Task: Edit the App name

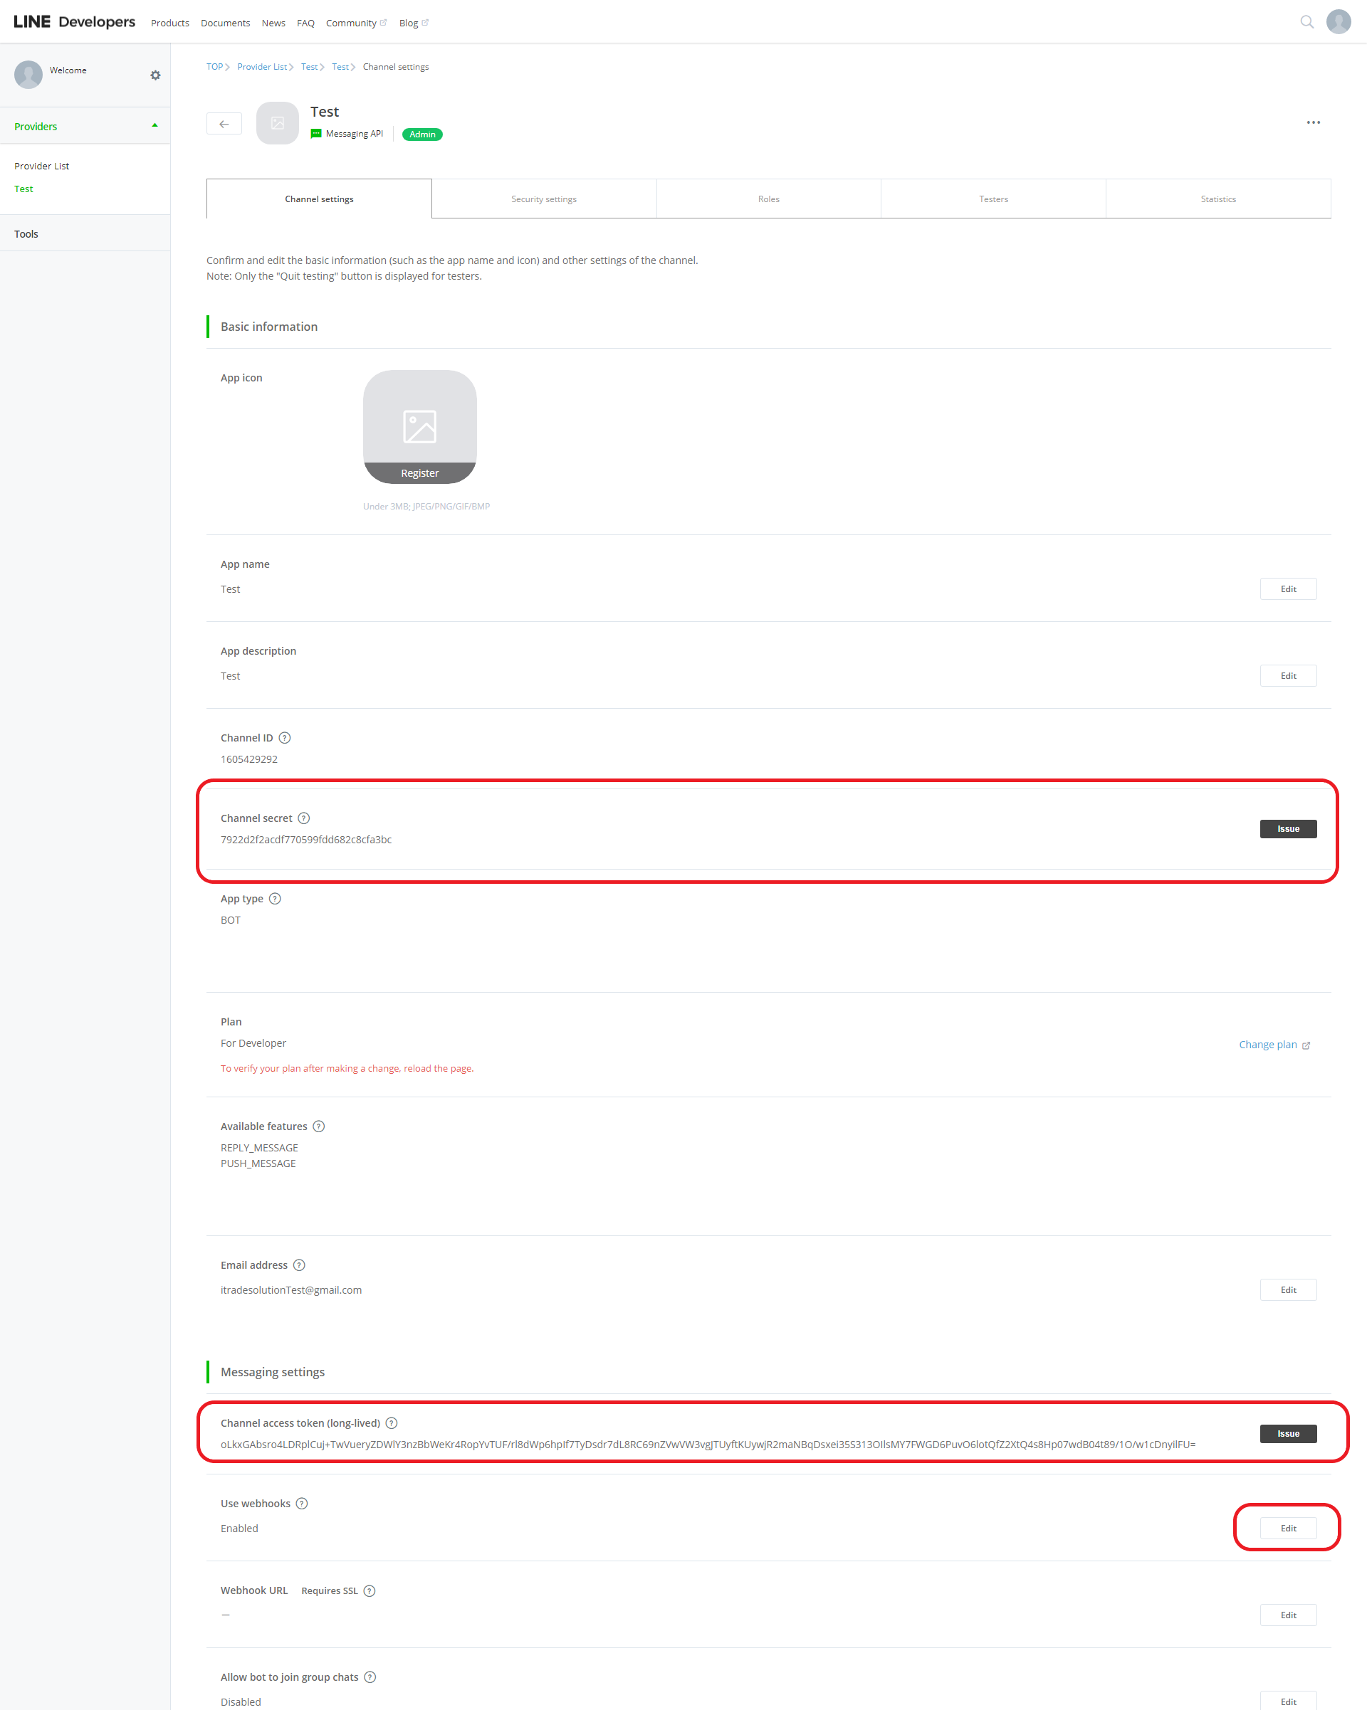Action: pyautogui.click(x=1288, y=589)
